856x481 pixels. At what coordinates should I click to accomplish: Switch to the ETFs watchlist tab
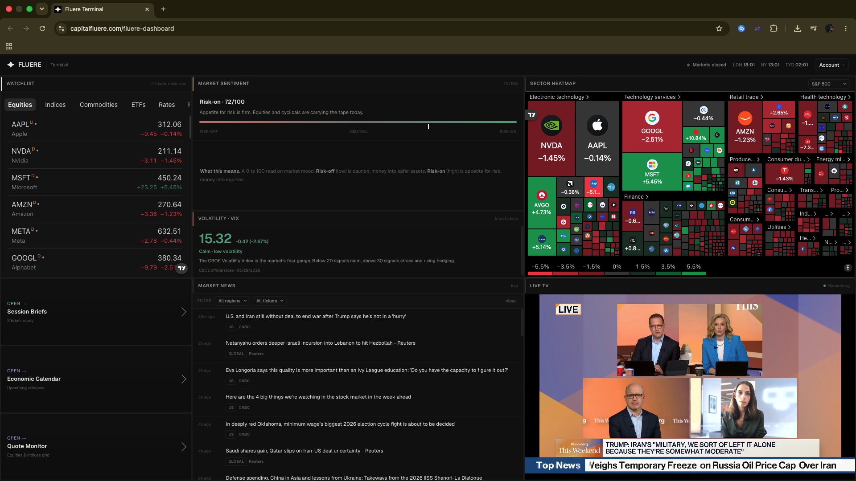click(x=139, y=105)
